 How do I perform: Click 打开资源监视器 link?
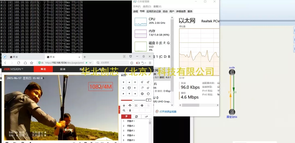[x=168, y=112]
